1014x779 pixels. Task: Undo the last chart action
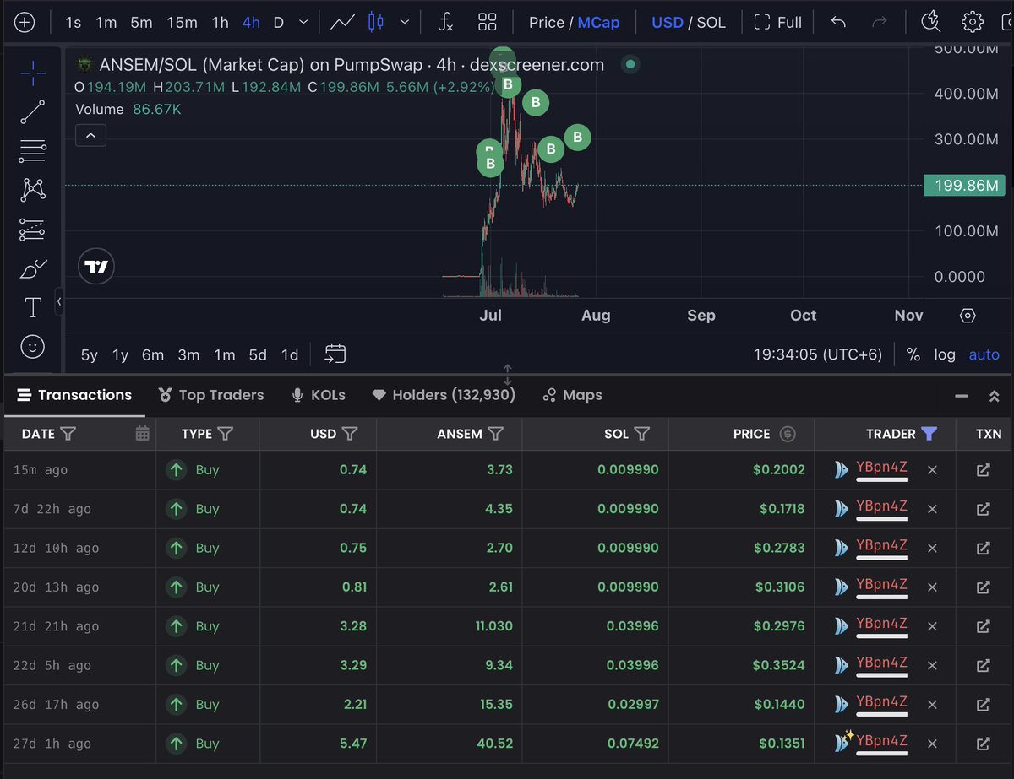point(838,23)
